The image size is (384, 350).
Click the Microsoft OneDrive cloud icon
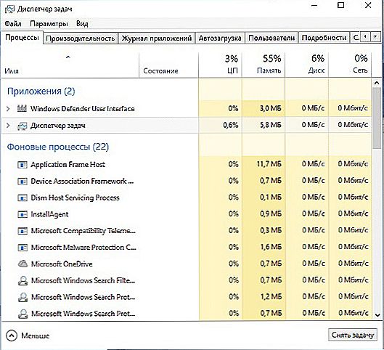click(x=23, y=264)
